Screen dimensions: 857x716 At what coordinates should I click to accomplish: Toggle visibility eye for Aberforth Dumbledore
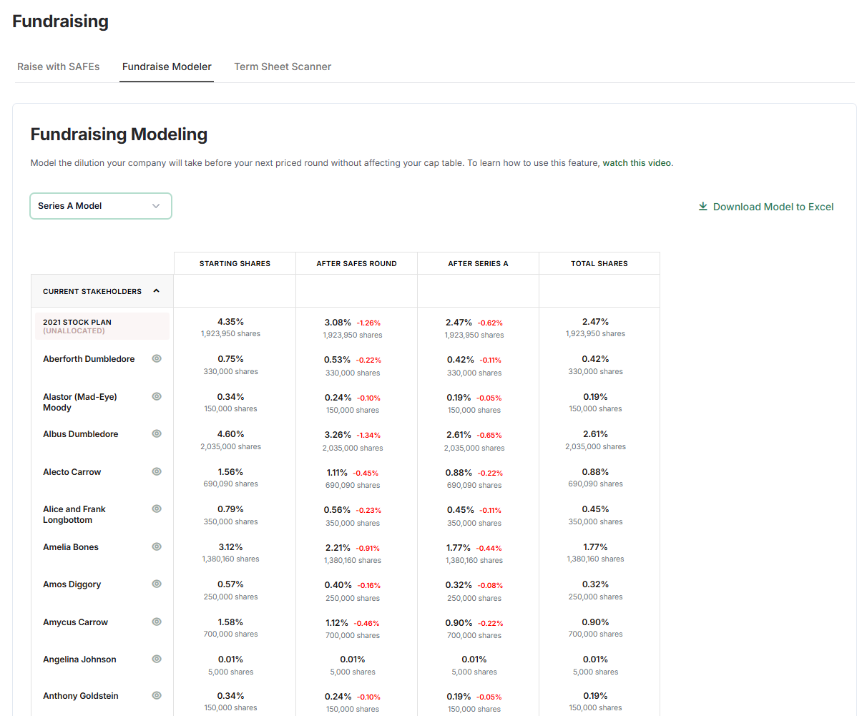(157, 358)
